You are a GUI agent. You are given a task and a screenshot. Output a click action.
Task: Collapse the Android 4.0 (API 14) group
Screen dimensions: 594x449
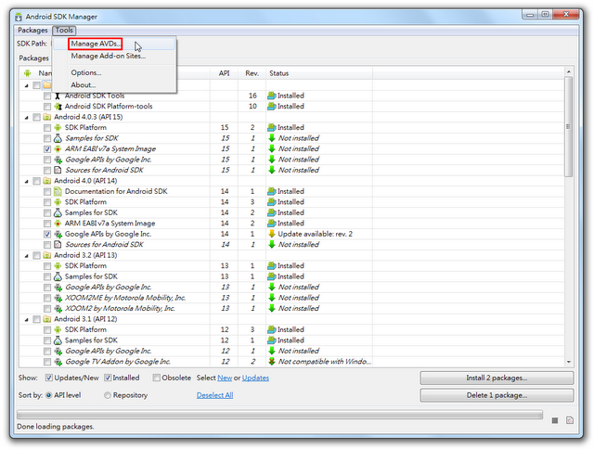click(27, 181)
